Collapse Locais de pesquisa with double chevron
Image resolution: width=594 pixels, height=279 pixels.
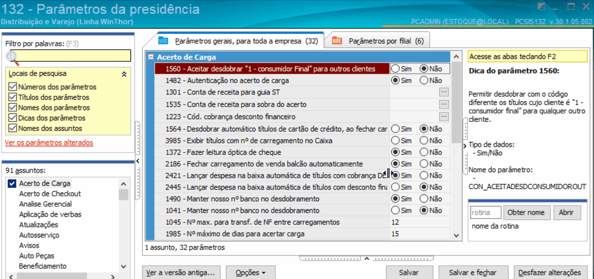click(x=124, y=74)
